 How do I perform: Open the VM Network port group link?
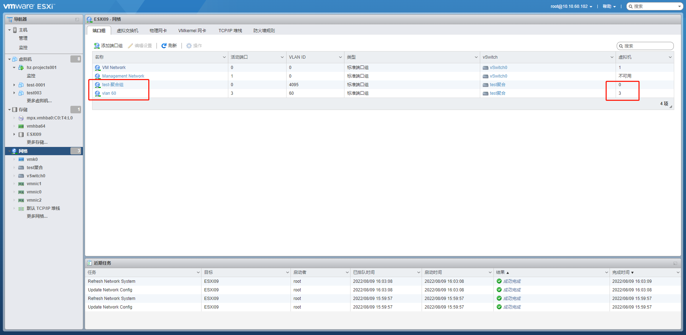click(x=114, y=68)
